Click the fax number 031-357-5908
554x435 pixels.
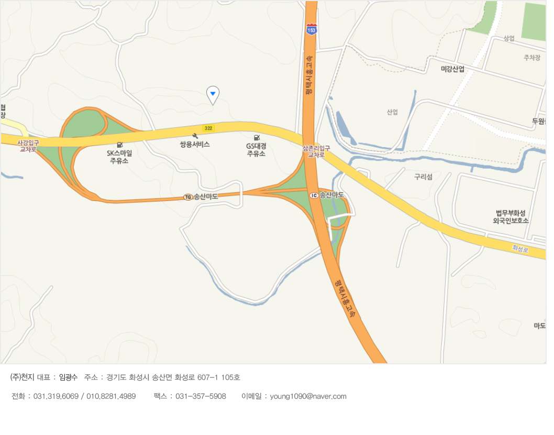[x=201, y=396]
